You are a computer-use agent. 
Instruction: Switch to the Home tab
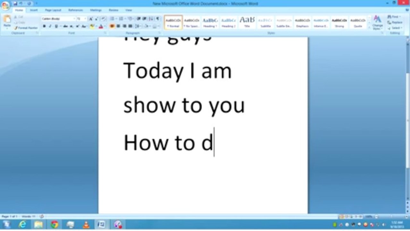[19, 10]
